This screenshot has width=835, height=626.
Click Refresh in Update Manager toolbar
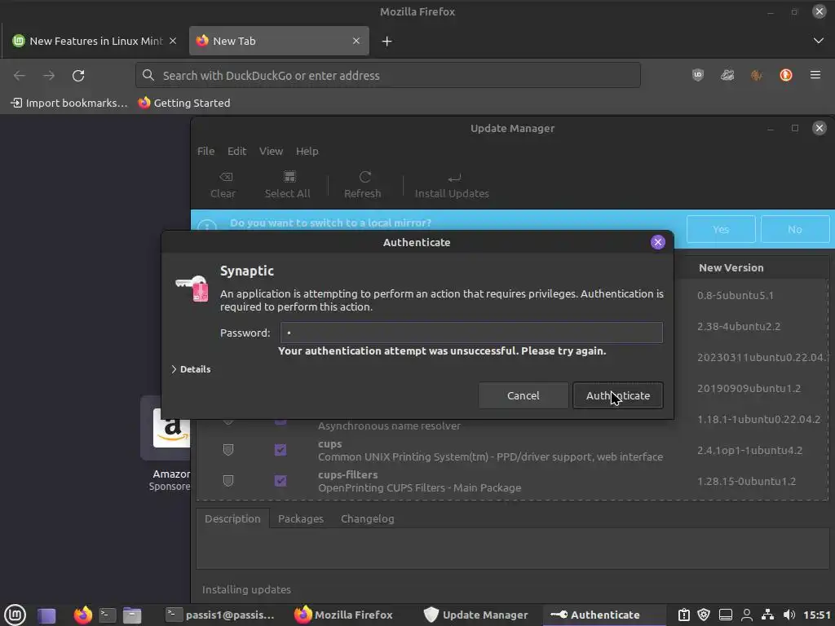coord(363,185)
